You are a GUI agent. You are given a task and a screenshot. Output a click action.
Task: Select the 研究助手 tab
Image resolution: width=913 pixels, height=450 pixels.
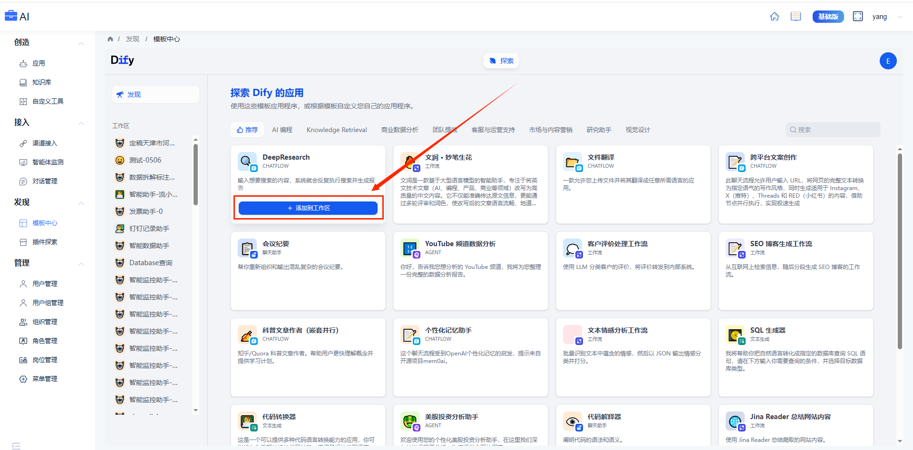(x=599, y=130)
